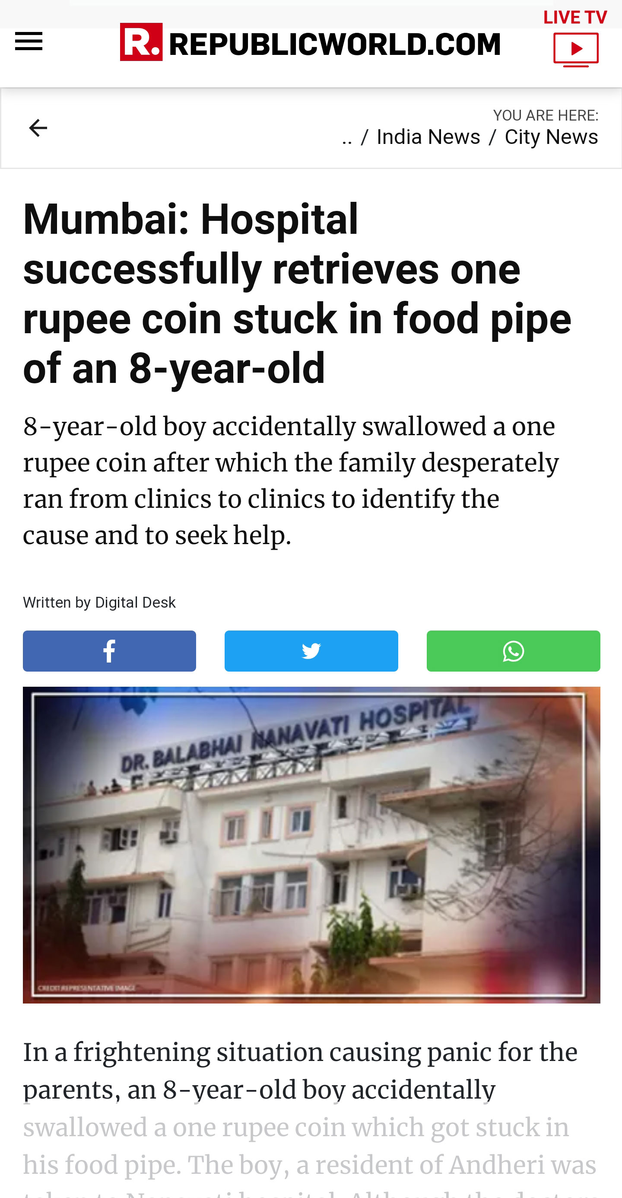
Task: Expand the collapsed '..' breadcrumb
Action: [347, 137]
